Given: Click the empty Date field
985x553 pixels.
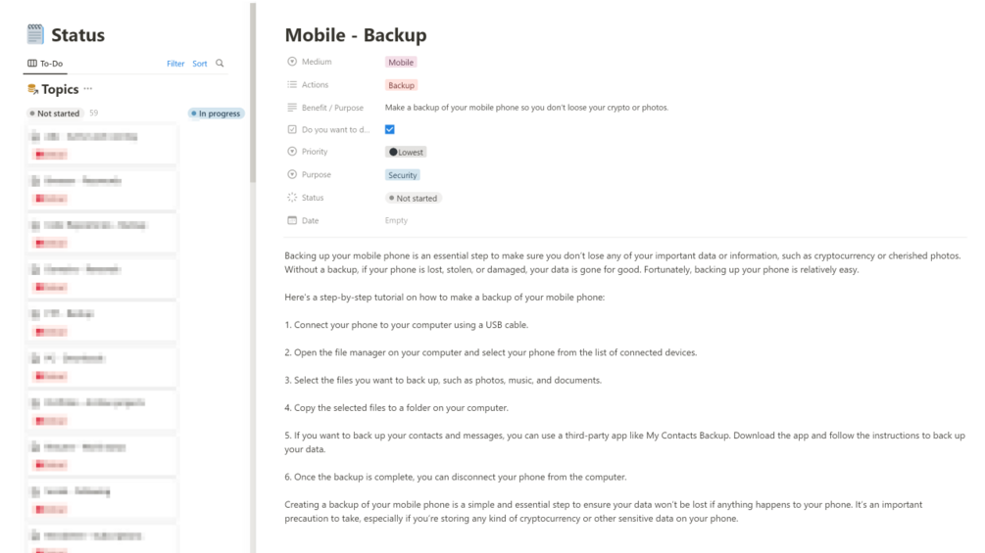Looking at the screenshot, I should pos(396,220).
